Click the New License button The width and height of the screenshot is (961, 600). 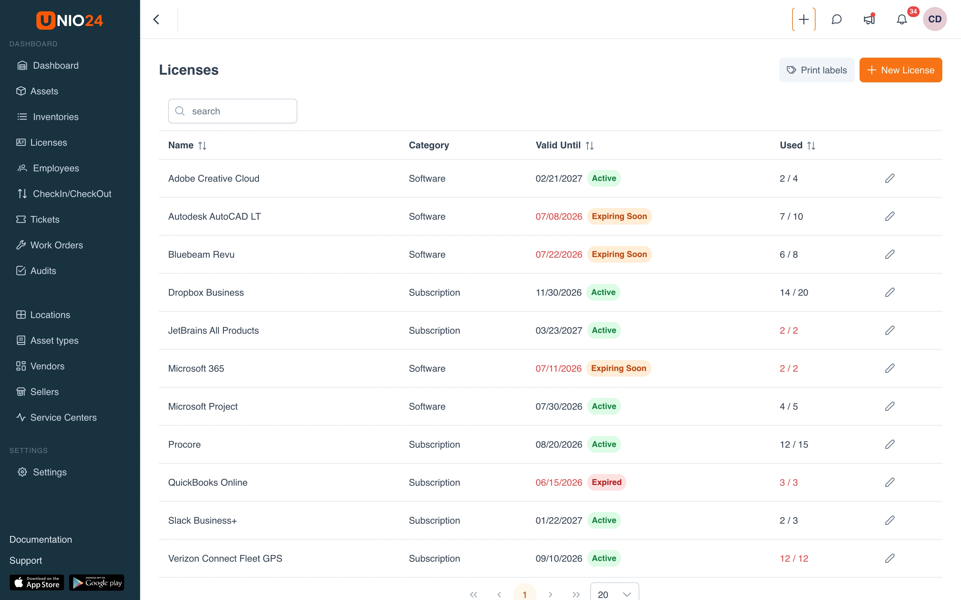[x=901, y=70]
